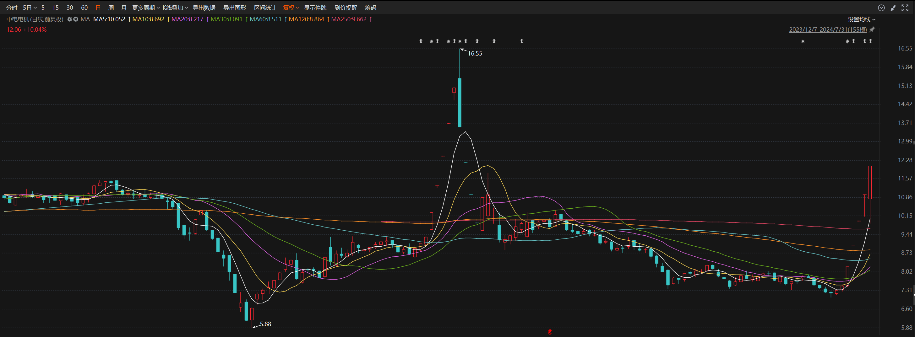The image size is (915, 337).
Task: Toggle 显示停牌 suspension display
Action: point(315,8)
